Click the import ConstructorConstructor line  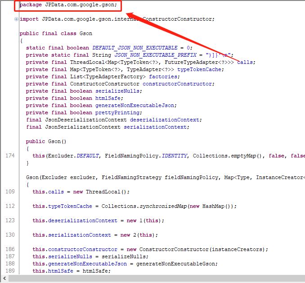[117, 19]
